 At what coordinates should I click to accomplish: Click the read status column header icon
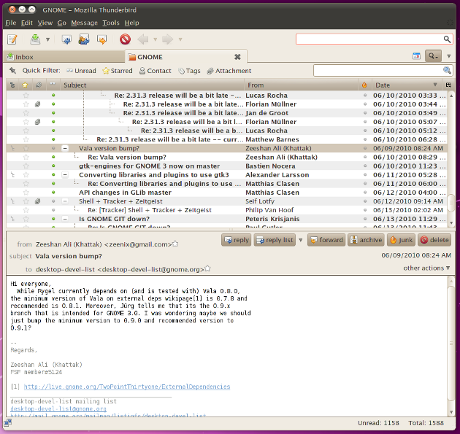click(x=53, y=85)
